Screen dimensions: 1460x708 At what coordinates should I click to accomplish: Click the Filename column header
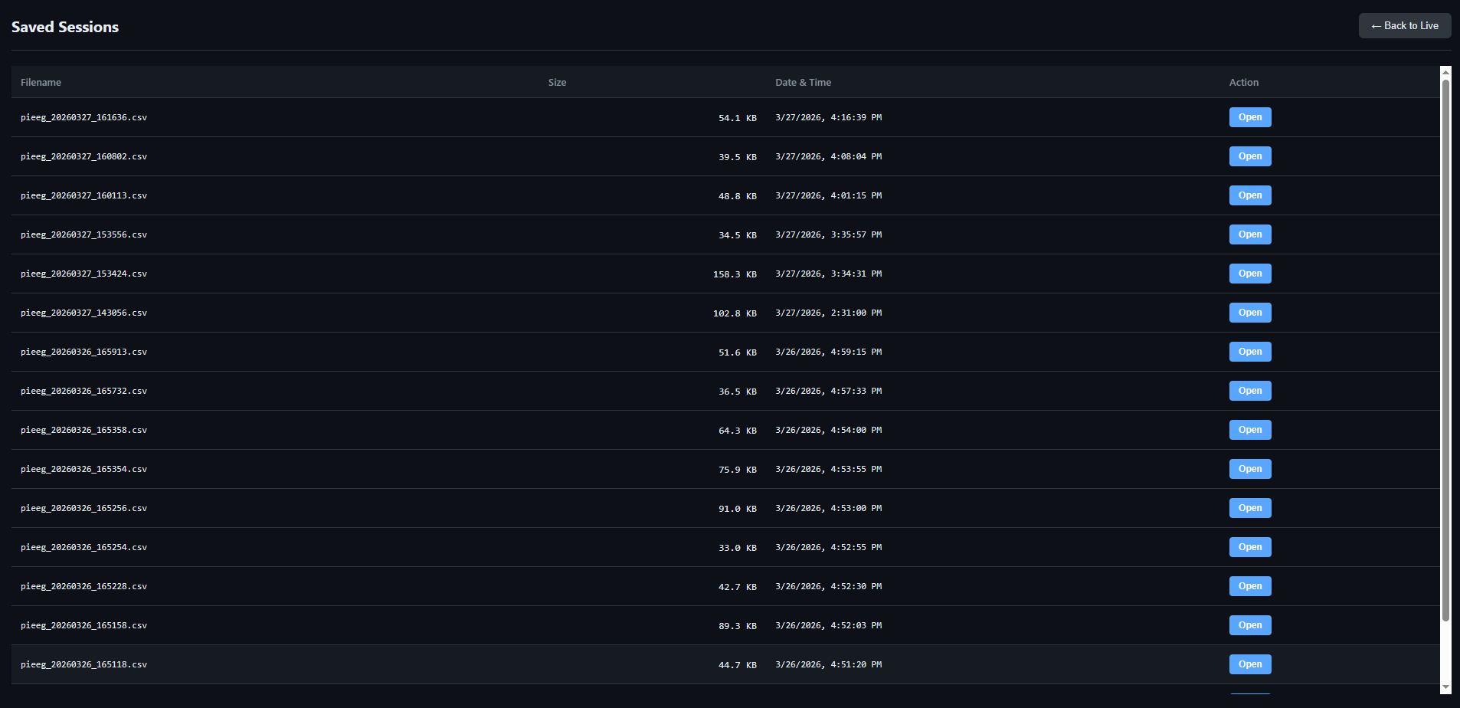(41, 83)
